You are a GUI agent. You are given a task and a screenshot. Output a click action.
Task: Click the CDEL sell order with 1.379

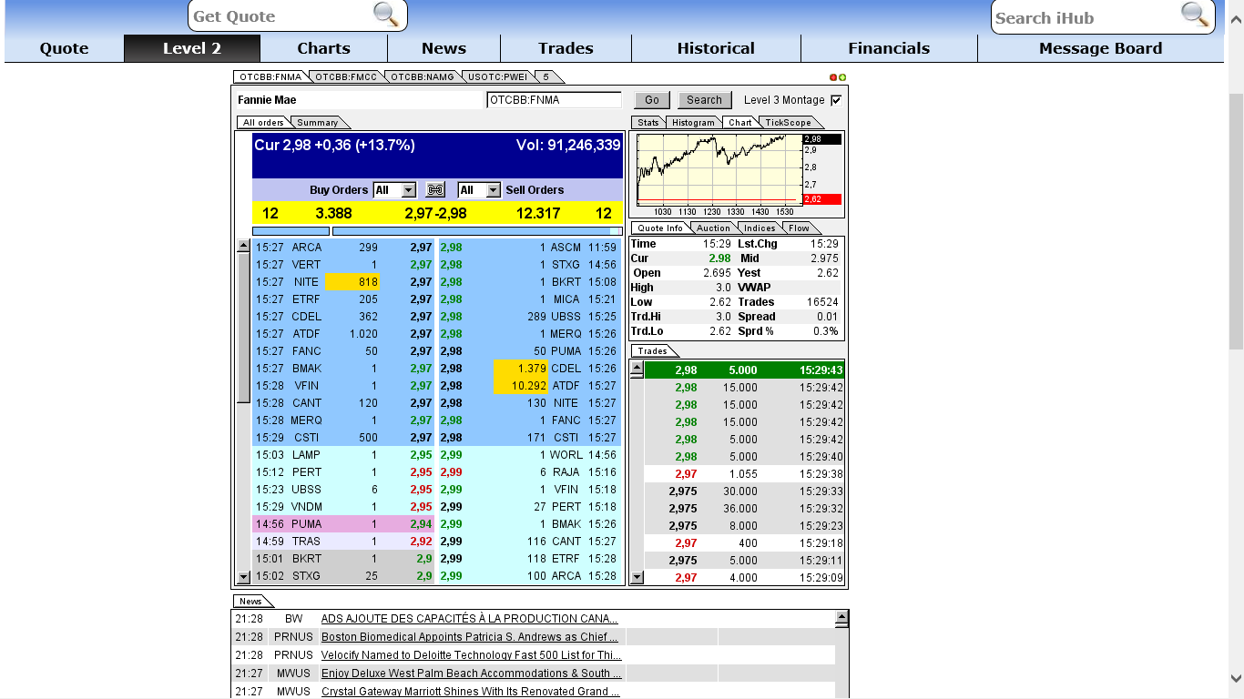pyautogui.click(x=530, y=369)
